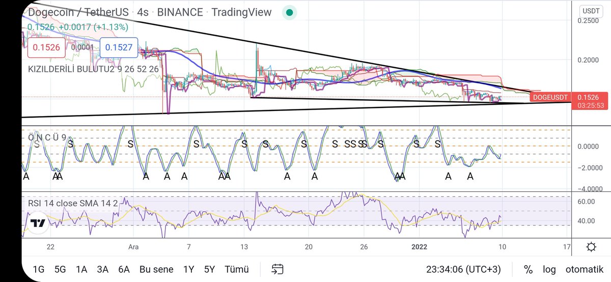Click the spread value 0.0001
The width and height of the screenshot is (611, 282).
point(81,47)
